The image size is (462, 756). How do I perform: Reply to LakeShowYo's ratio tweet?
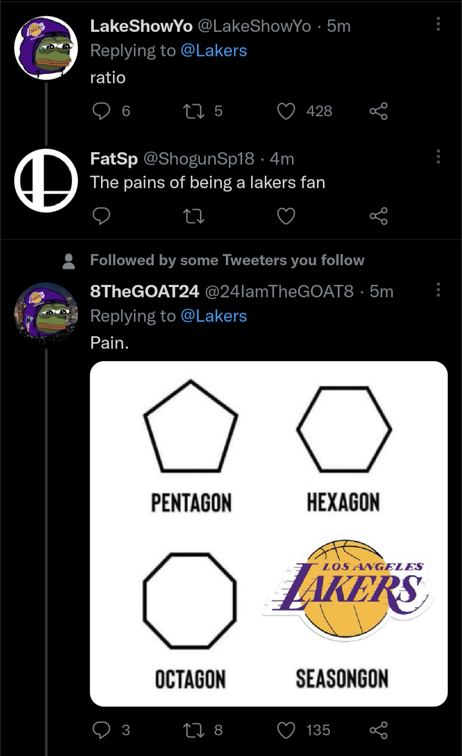tap(102, 111)
